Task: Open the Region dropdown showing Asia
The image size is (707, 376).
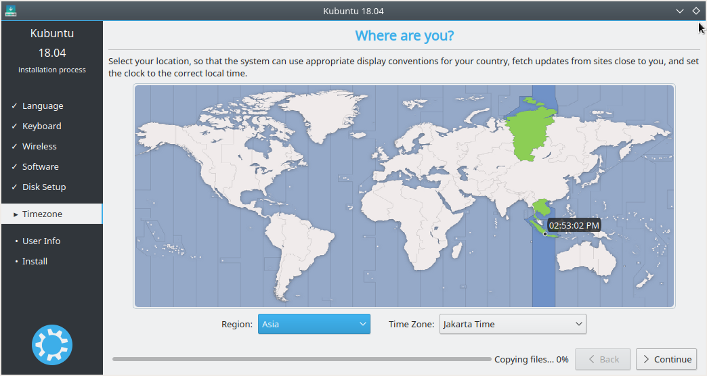Action: click(x=314, y=324)
